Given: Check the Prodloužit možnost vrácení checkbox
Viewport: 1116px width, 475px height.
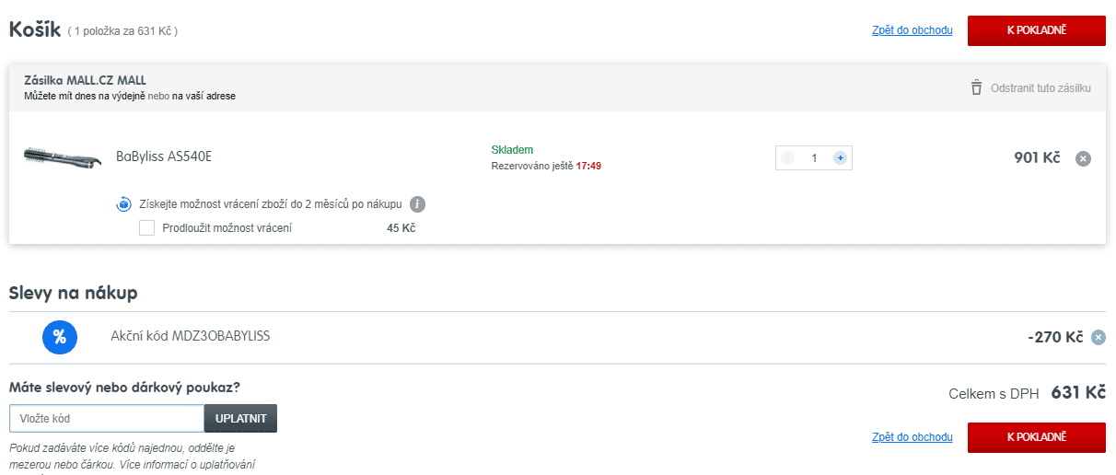Looking at the screenshot, I should tap(146, 227).
